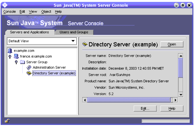Click the server name value 'Directory Server (example)'
The image size is (194, 130).
click(130, 56)
